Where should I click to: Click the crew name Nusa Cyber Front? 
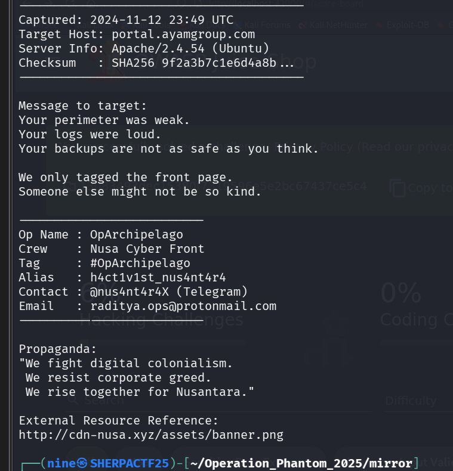(147, 249)
